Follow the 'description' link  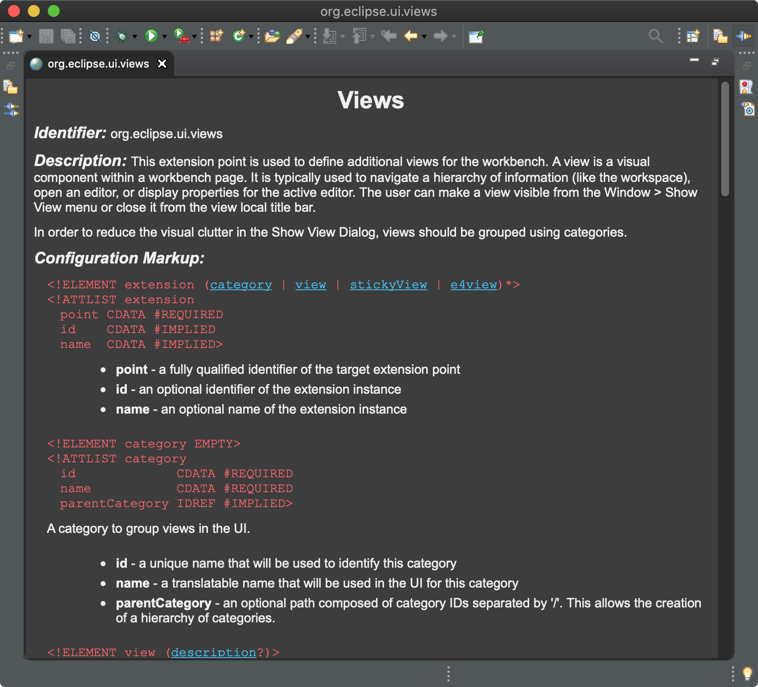pos(214,653)
